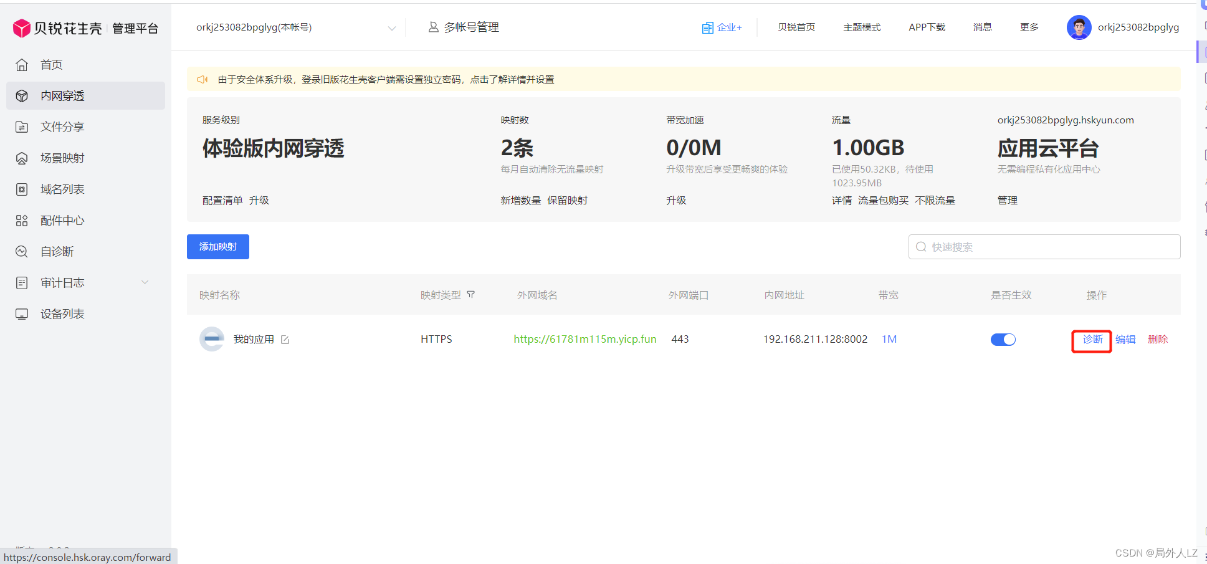
Task: Click 不限流量 link
Action: (x=935, y=201)
